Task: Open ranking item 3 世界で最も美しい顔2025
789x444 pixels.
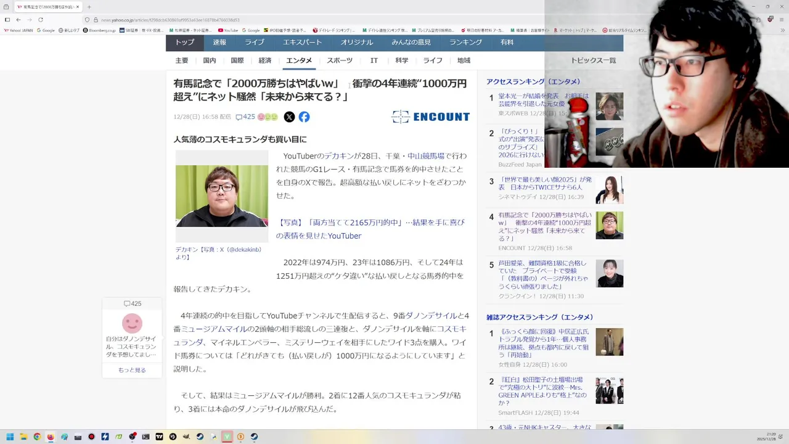Action: (545, 183)
